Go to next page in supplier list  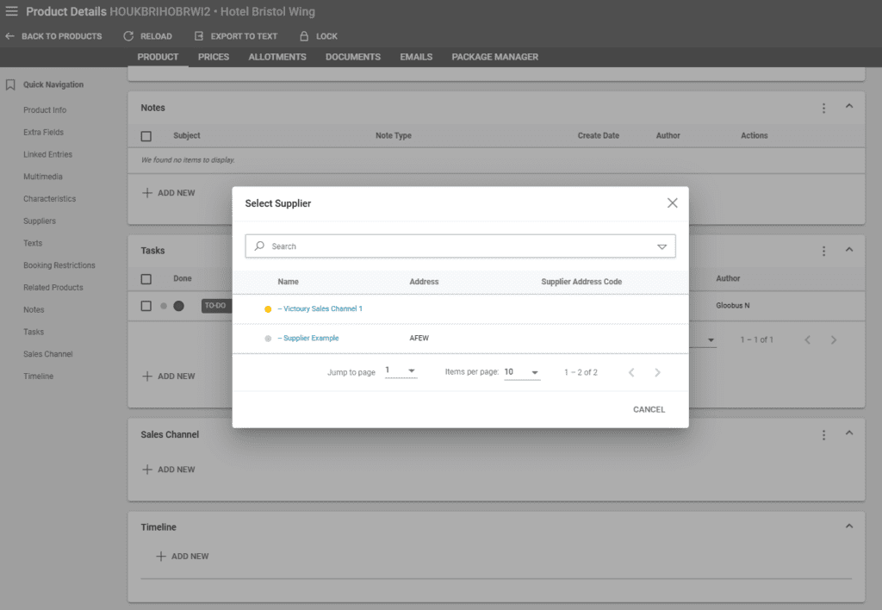657,372
